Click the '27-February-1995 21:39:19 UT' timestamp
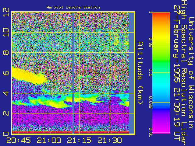 click(x=177, y=73)
